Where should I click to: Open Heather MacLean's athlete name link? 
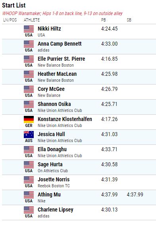[x=57, y=74]
